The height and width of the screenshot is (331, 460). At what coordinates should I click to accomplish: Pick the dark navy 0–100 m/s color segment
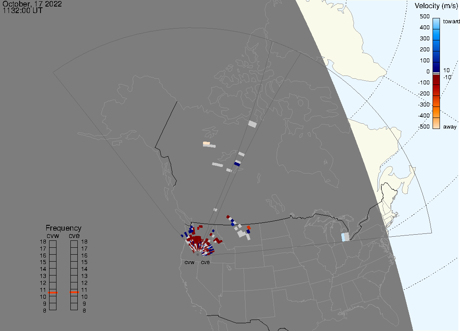(436, 67)
